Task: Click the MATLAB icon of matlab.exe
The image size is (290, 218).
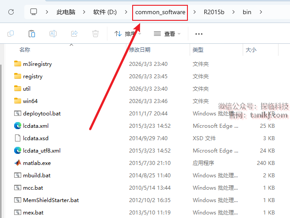Action: click(18, 163)
